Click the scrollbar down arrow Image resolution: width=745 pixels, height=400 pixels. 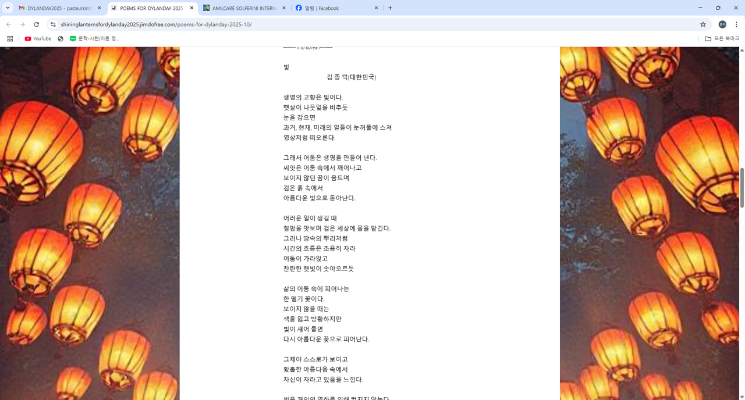(742, 397)
